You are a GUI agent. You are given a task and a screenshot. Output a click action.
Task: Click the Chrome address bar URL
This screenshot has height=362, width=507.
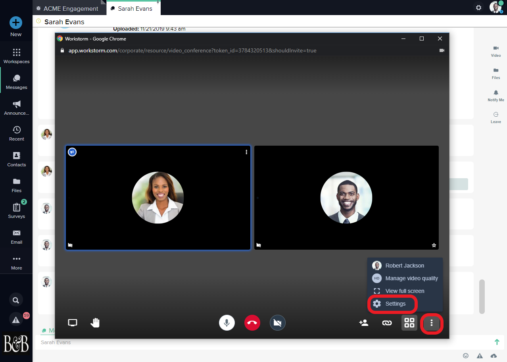[192, 50]
